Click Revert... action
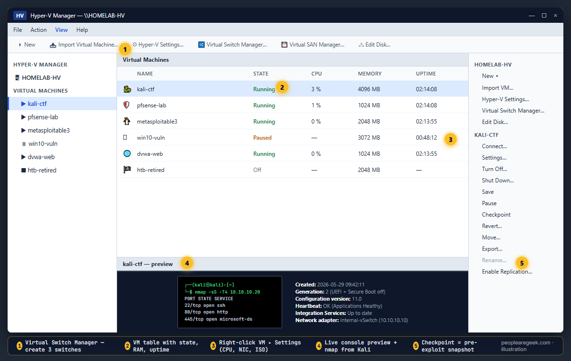The image size is (571, 361). click(492, 226)
